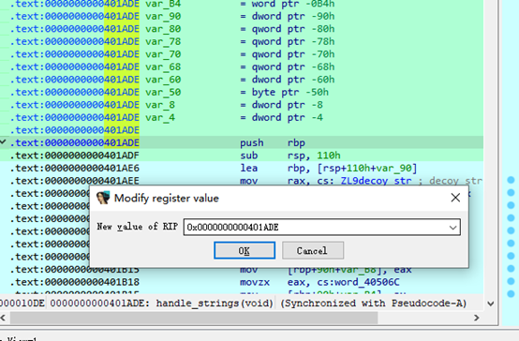Click the word_40506C operand reference
The width and height of the screenshot is (519, 341).
click(x=367, y=282)
